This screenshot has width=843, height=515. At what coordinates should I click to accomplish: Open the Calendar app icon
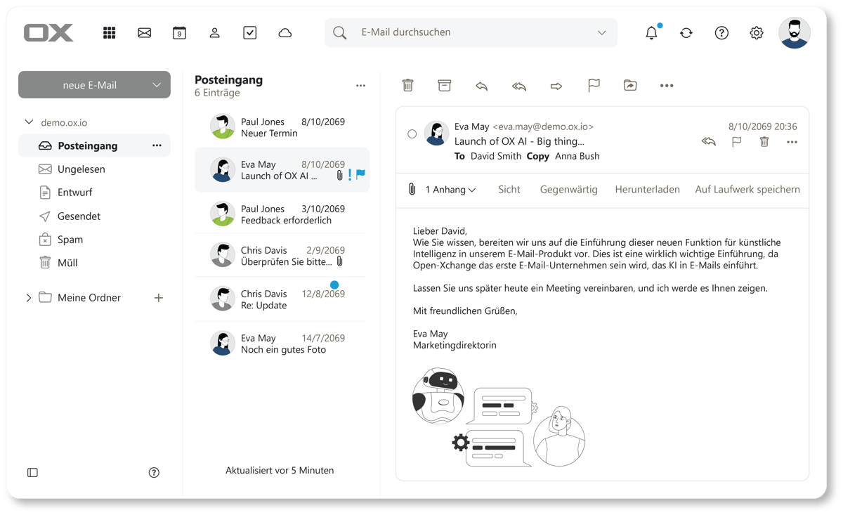(180, 33)
